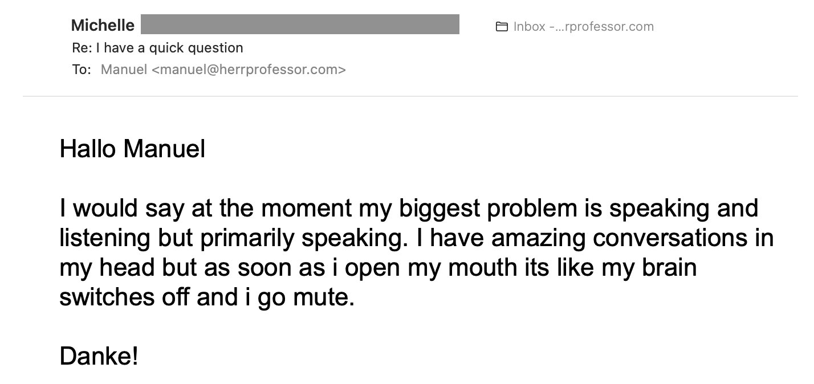
Task: Click the subject "Re: I have a quick question"
Action: point(158,48)
